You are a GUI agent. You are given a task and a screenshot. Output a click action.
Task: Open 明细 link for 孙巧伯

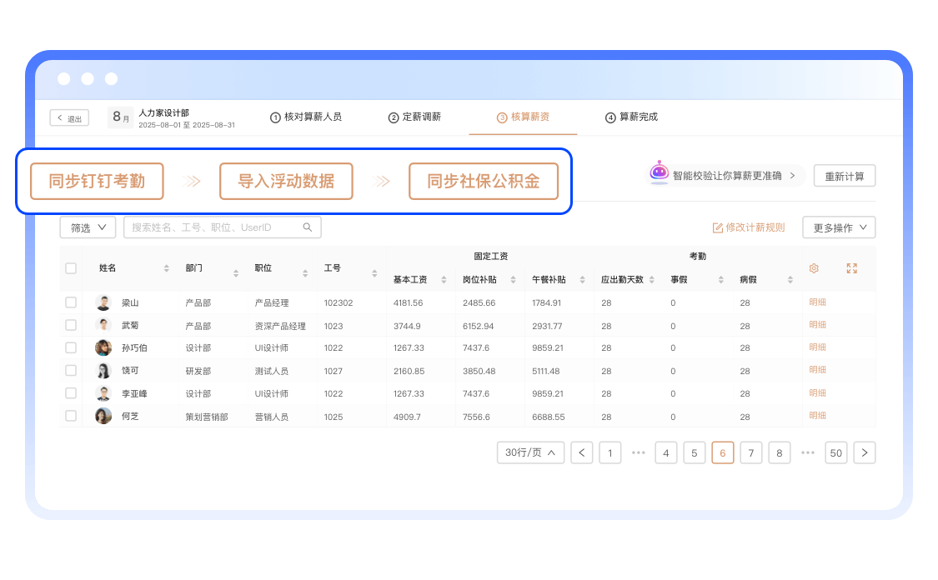(817, 347)
